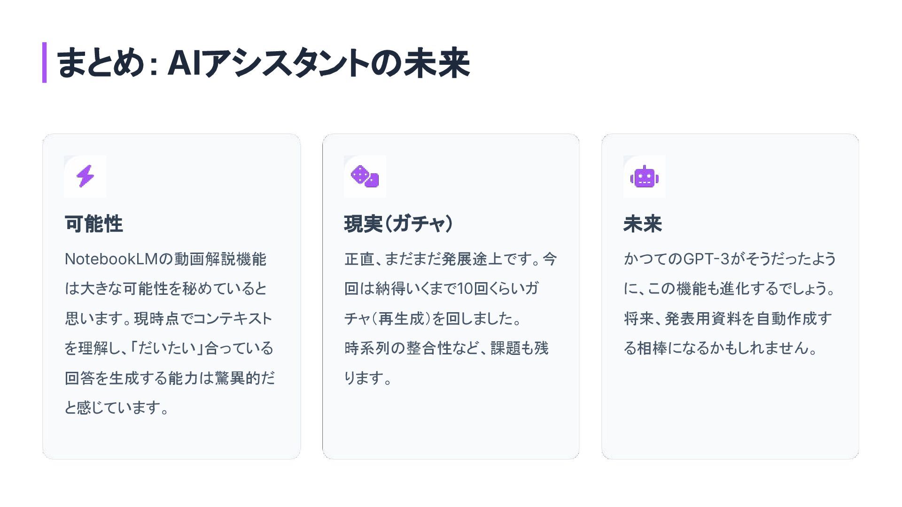Select the 未来 card heading
The width and height of the screenshot is (902, 507).
pyautogui.click(x=643, y=223)
